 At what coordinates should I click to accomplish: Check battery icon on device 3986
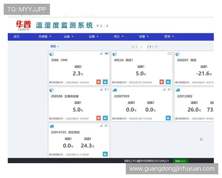point(107,53)
